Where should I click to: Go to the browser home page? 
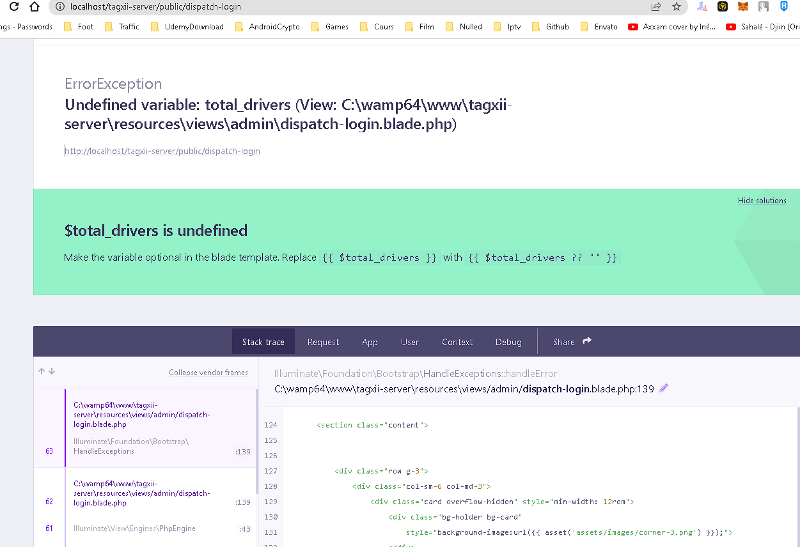tap(35, 7)
